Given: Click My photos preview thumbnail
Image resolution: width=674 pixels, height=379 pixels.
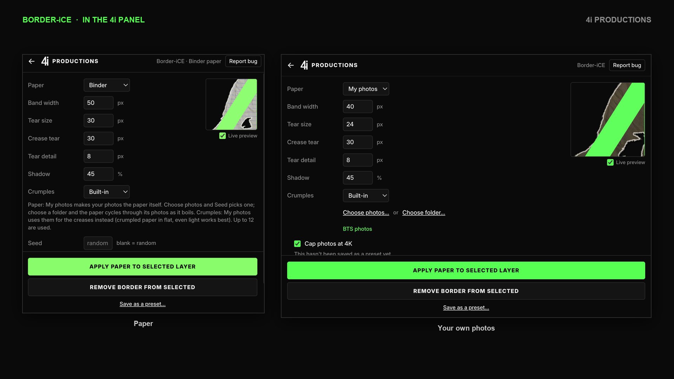Looking at the screenshot, I should (x=608, y=120).
